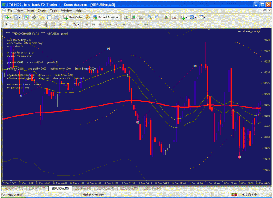Toggle the Expert Advisors button
273x198 pixels.
point(106,17)
